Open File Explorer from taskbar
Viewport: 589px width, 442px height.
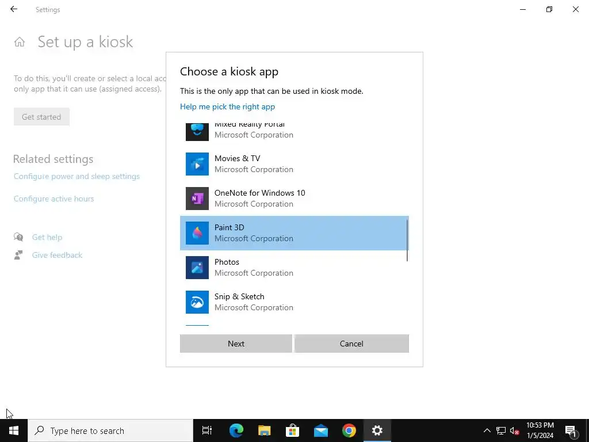click(265, 430)
